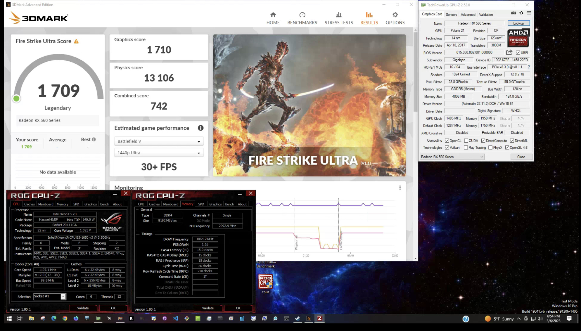The height and width of the screenshot is (331, 581).
Task: Take a GPU-Z screenshot with camera icon
Action: click(513, 13)
